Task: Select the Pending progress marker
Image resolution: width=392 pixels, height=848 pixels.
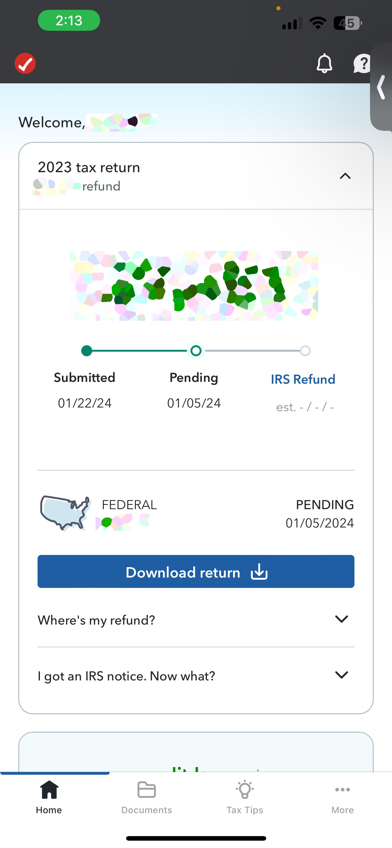Action: pyautogui.click(x=196, y=351)
